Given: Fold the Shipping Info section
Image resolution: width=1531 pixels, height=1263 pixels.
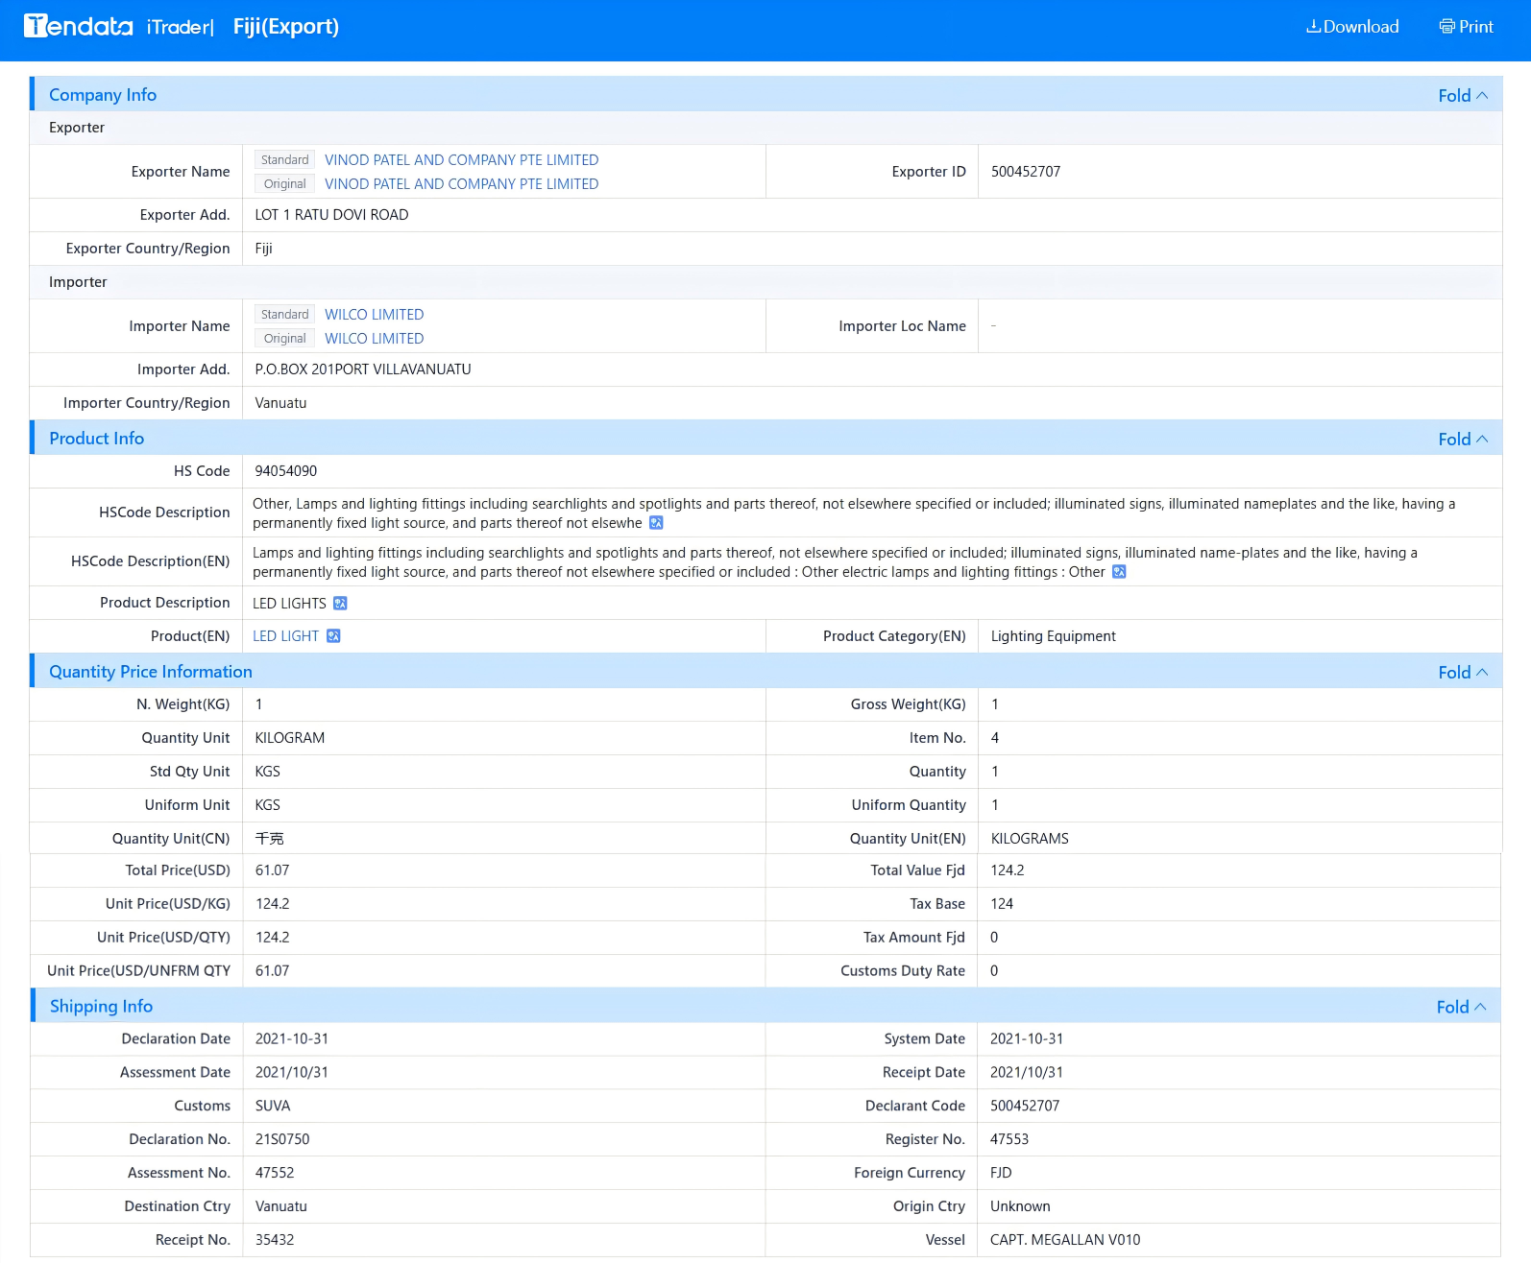Looking at the screenshot, I should pos(1461,1007).
